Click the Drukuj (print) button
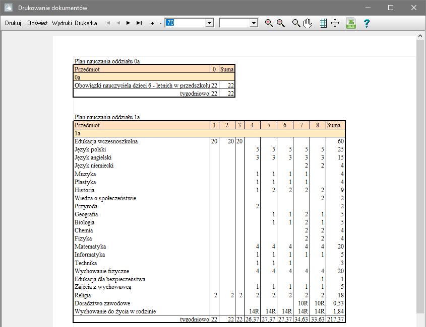 point(13,23)
